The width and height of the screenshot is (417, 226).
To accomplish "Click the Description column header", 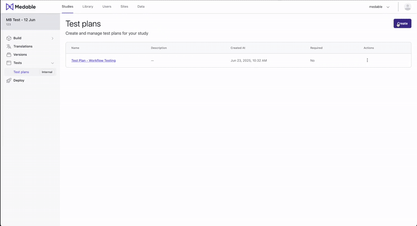I will pos(159,48).
